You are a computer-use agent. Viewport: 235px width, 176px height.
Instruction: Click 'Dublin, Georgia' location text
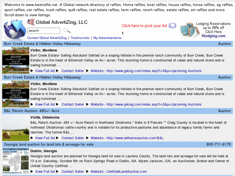tap(44, 151)
